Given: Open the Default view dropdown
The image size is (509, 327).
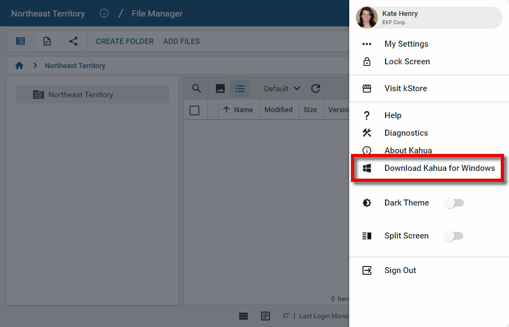Looking at the screenshot, I should click(281, 88).
